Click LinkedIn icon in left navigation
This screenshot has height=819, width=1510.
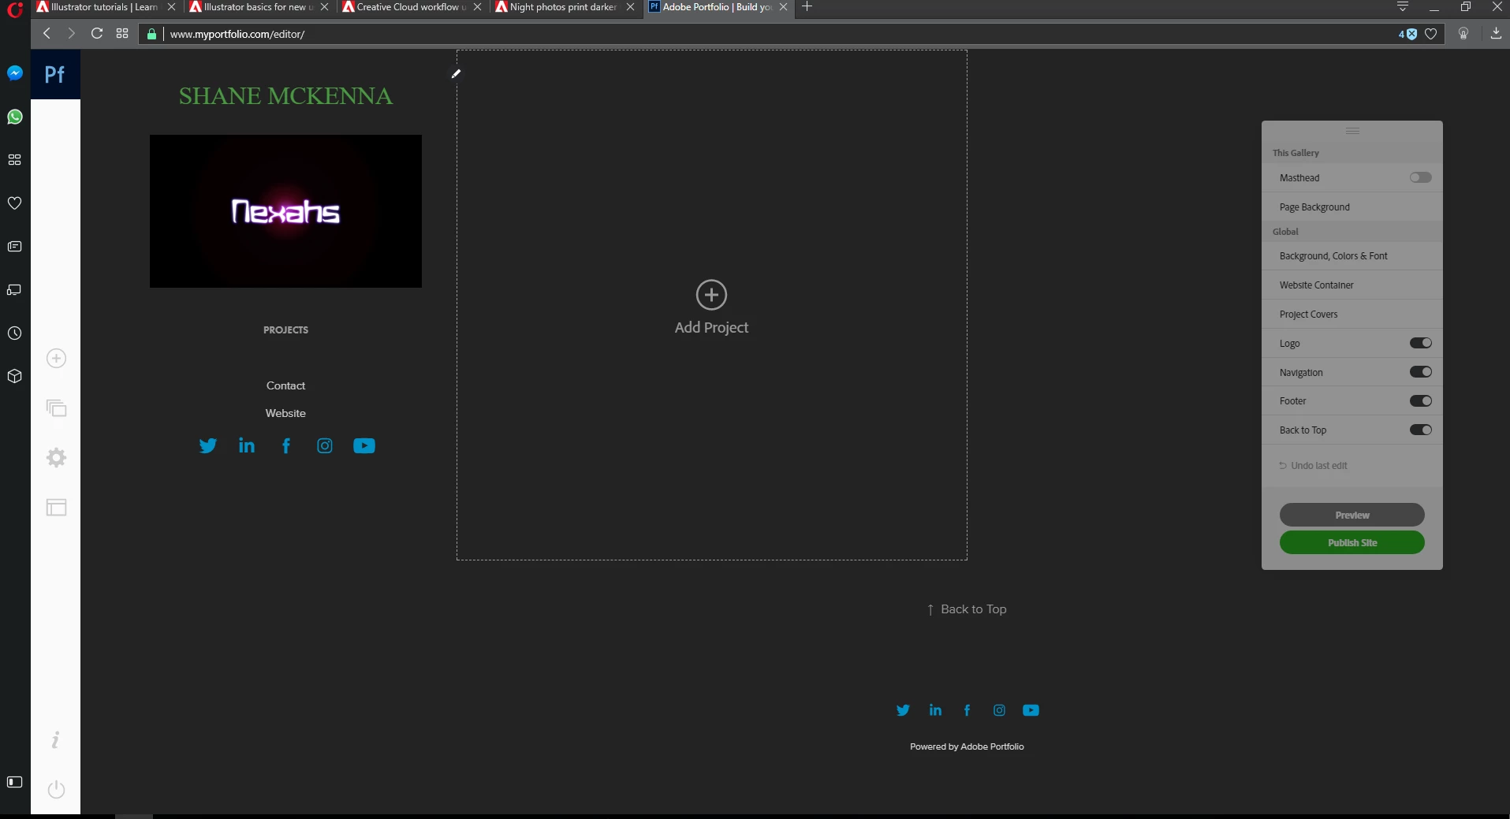[247, 446]
